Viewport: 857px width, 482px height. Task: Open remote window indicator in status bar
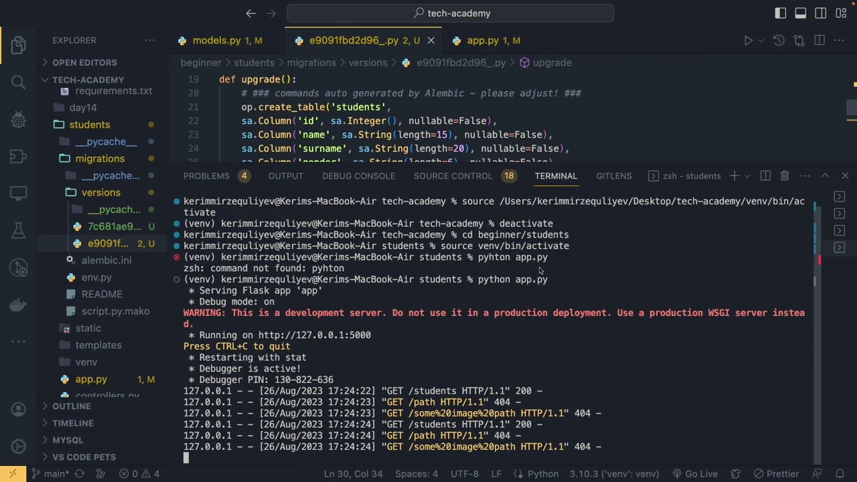point(13,473)
